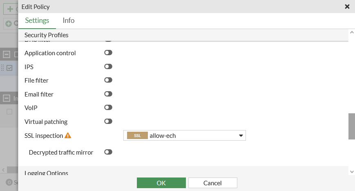This screenshot has width=355, height=191.
Task: Click the SSL badge on allow-ech
Action: point(137,136)
